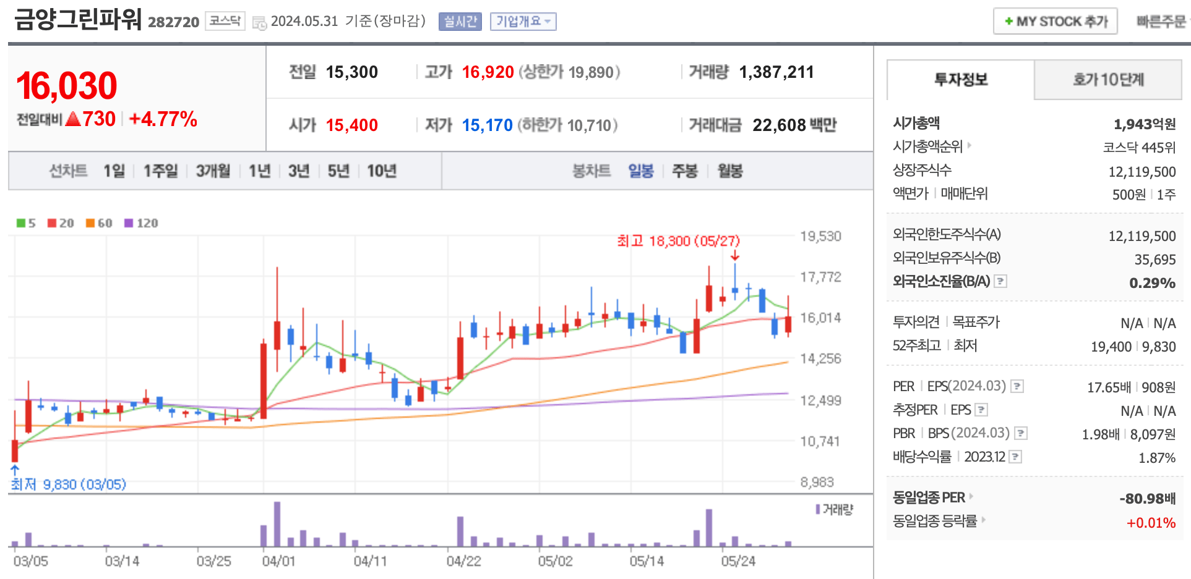The height and width of the screenshot is (579, 1191).
Task: Select the 1일 line chart
Action: pos(114,171)
